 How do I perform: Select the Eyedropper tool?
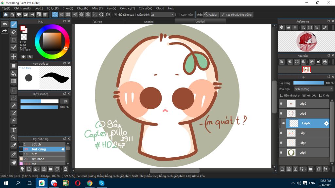[14, 154]
